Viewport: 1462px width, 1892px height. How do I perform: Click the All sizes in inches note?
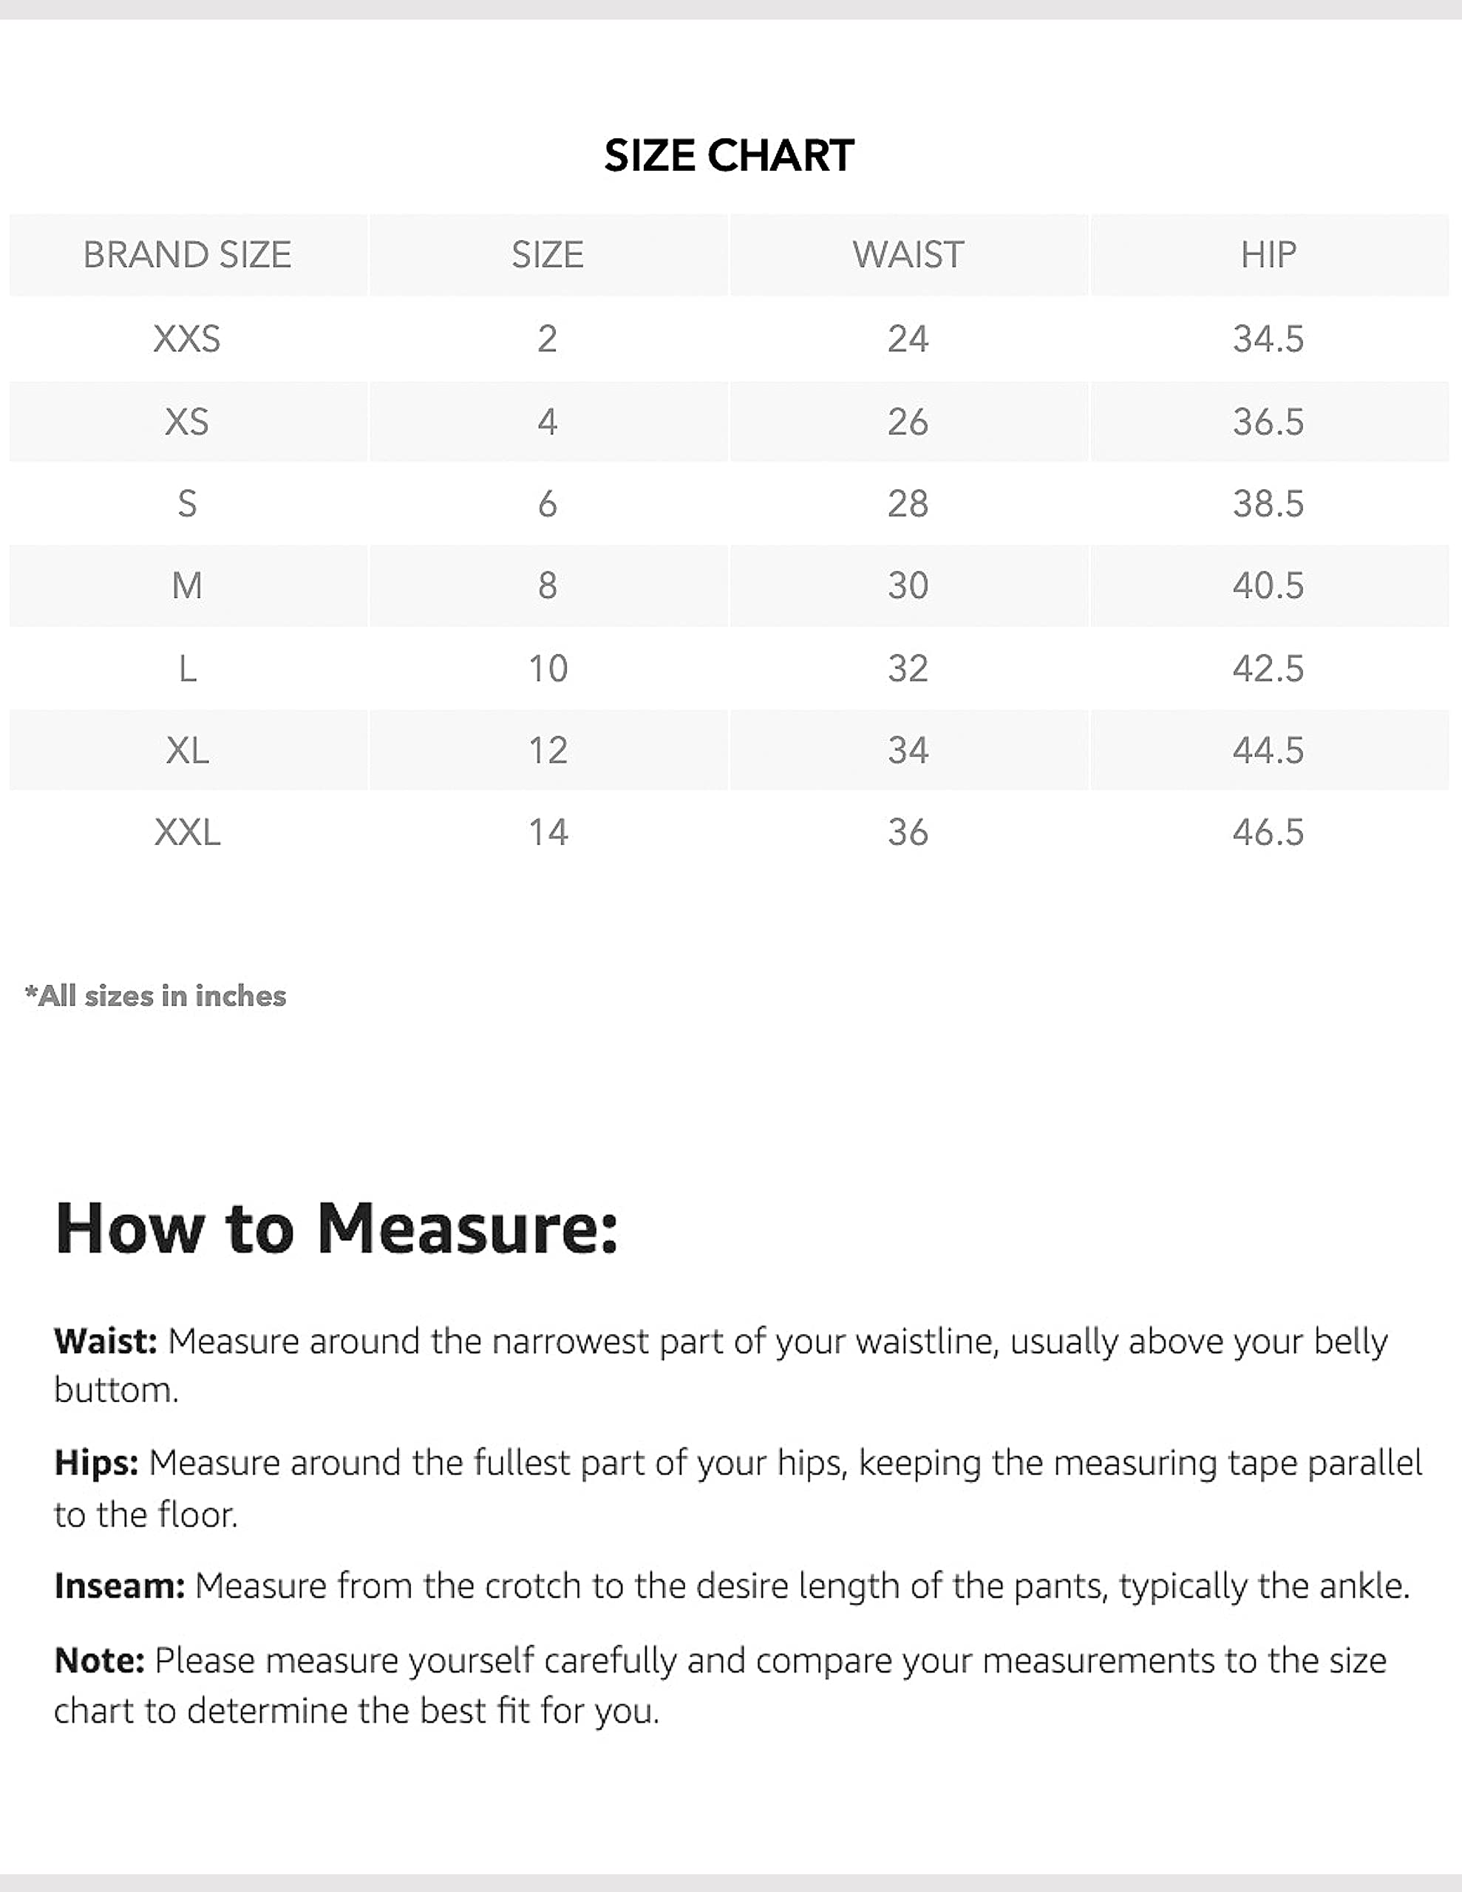(155, 996)
